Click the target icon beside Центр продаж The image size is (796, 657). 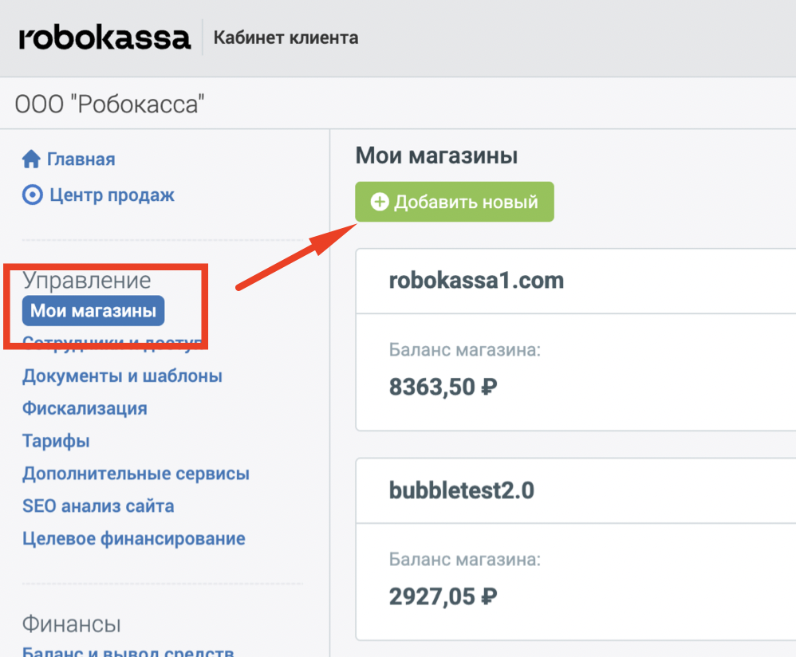[x=33, y=195]
